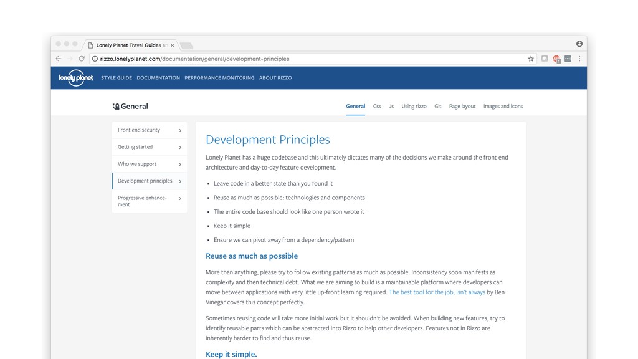
Task: Switch to the Js tab
Action: click(391, 106)
